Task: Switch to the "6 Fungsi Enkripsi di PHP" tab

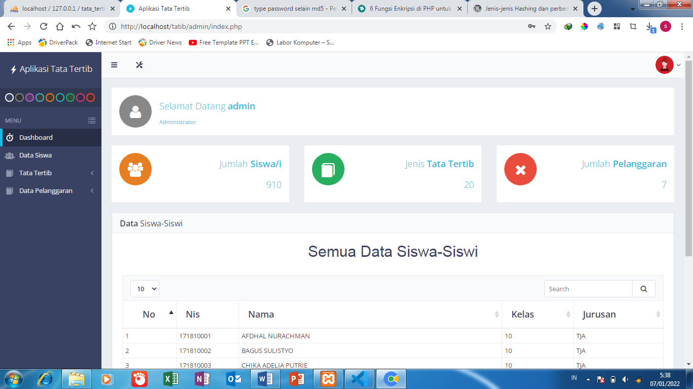Action: (x=410, y=9)
